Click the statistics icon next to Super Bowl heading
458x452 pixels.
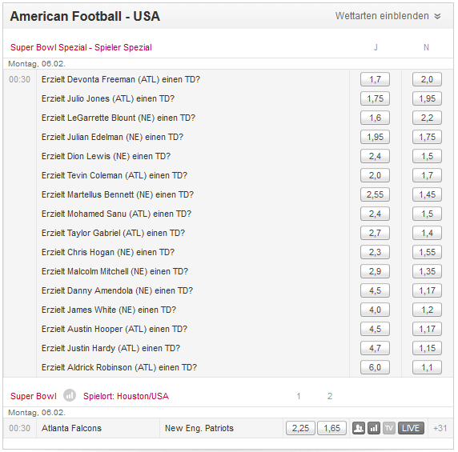[x=70, y=396]
